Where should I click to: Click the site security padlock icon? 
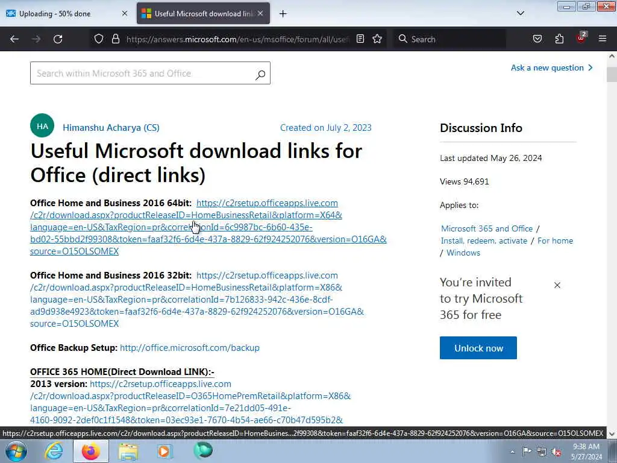coord(115,39)
